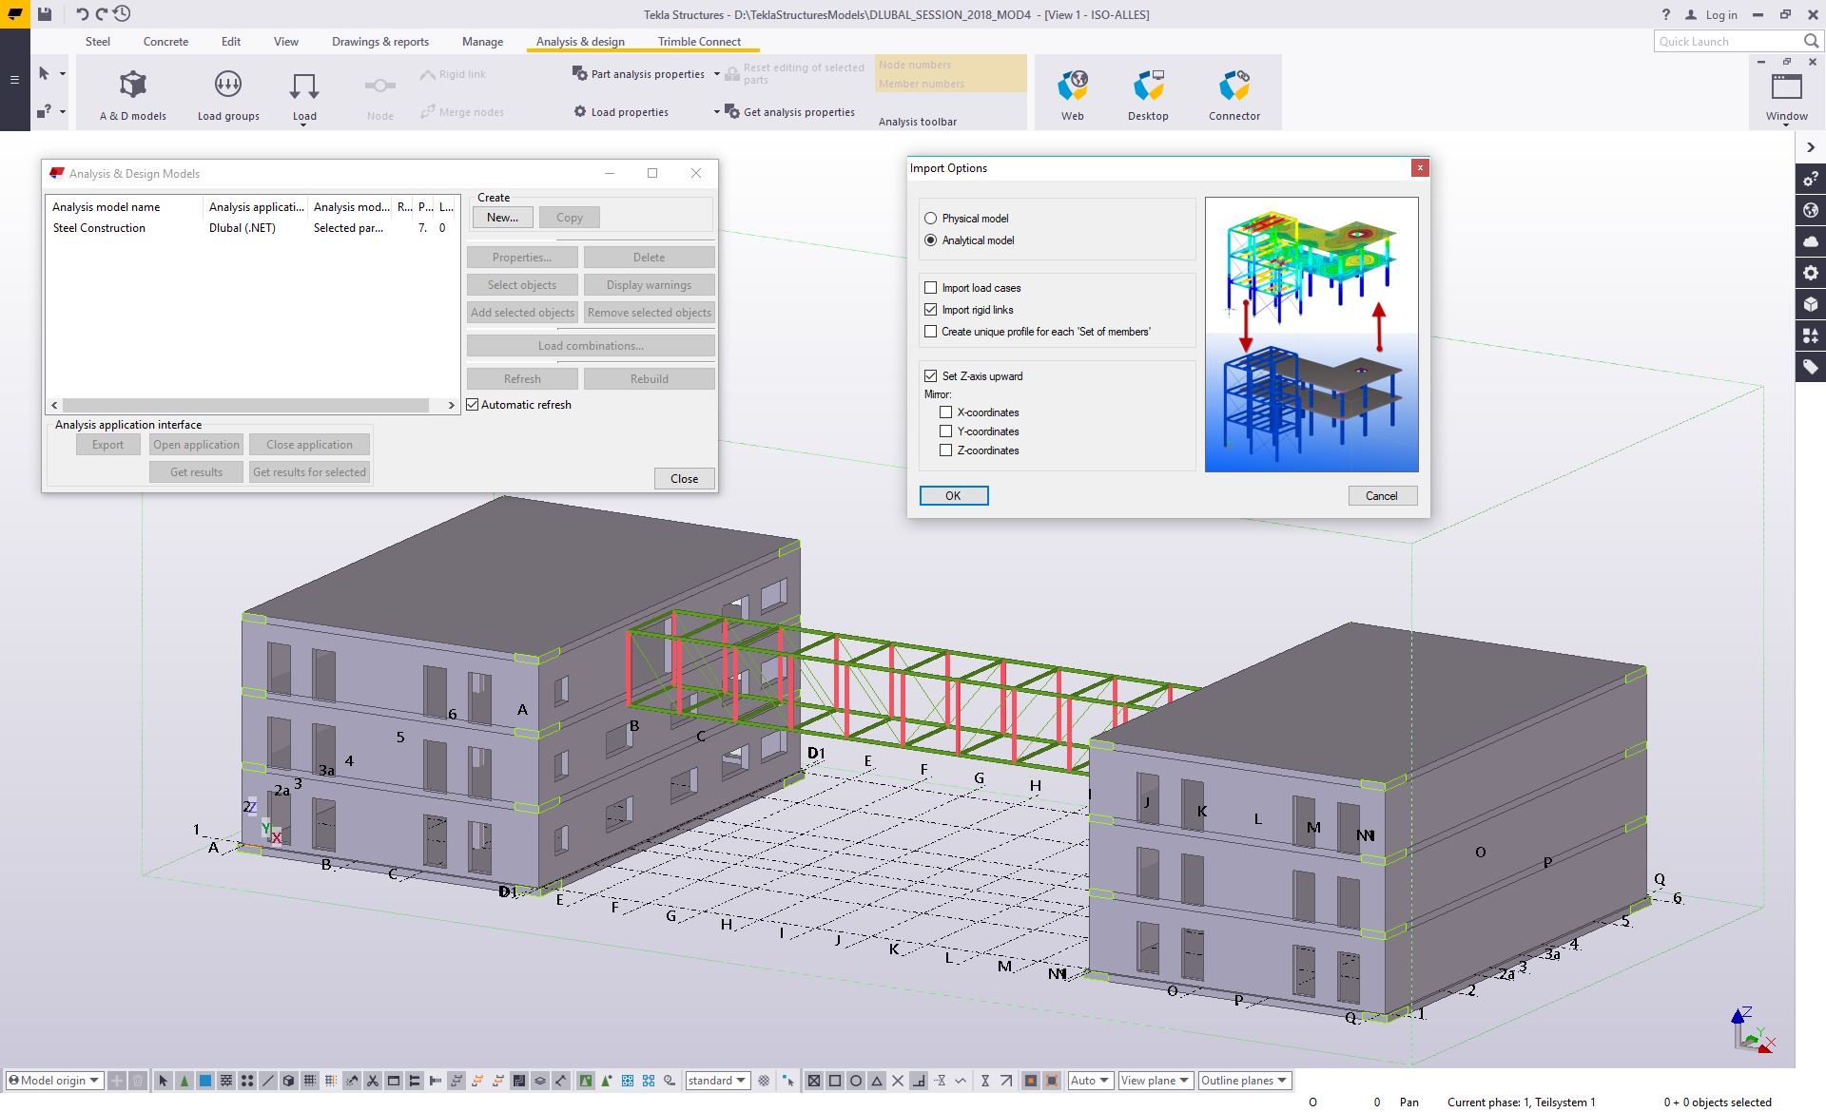Click Steel Construction analysis model entry
The height and width of the screenshot is (1112, 1826).
coord(101,227)
